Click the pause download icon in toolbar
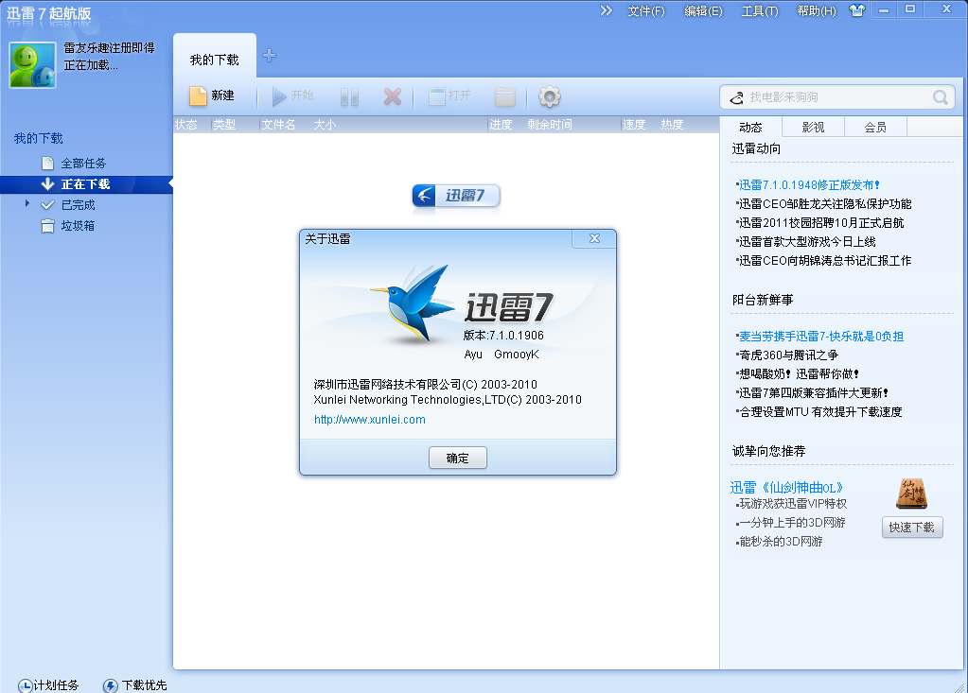The image size is (968, 693). (x=349, y=96)
